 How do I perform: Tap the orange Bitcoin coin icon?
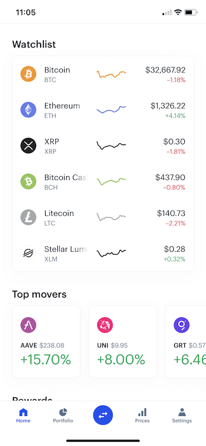pyautogui.click(x=28, y=74)
